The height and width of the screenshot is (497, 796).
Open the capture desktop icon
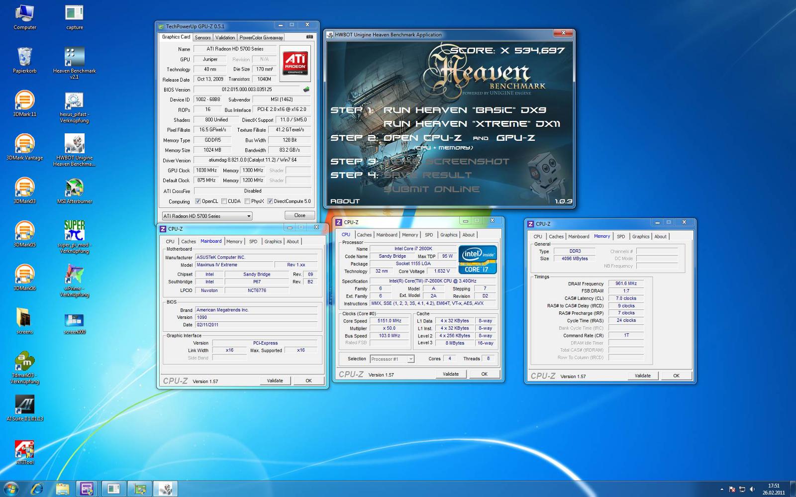74,17
